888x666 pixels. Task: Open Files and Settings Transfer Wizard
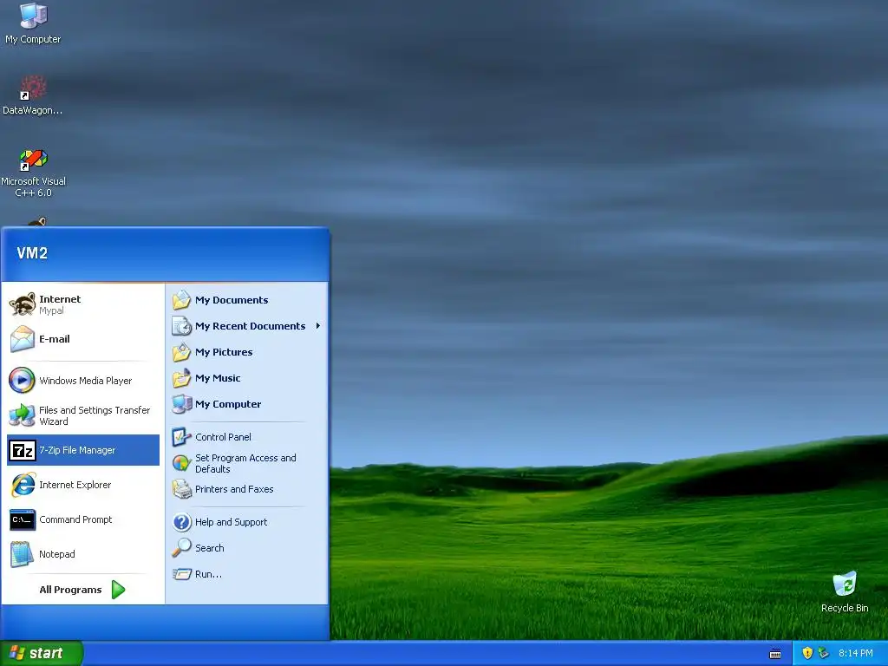[x=82, y=415]
